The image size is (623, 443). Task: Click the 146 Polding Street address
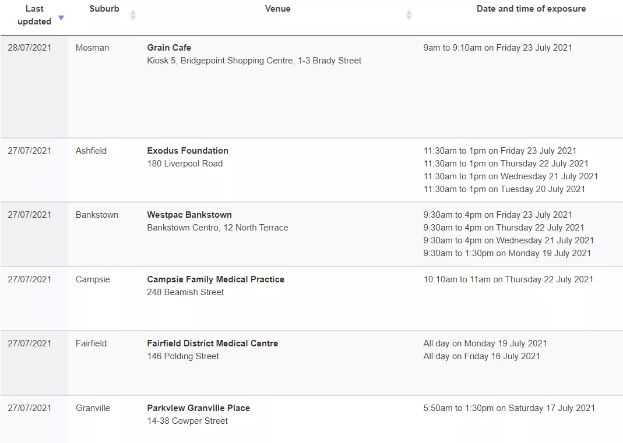183,356
